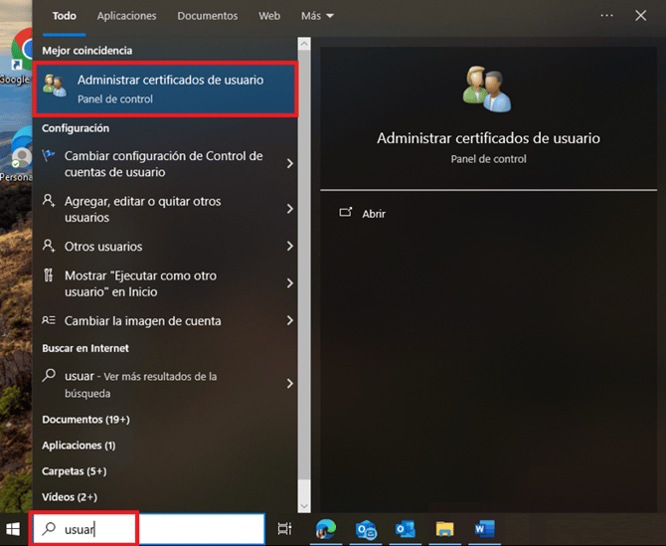Click the results list scrollbar up arrow

coord(304,44)
